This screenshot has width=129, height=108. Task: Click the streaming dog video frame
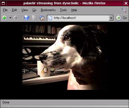(x=65, y=57)
